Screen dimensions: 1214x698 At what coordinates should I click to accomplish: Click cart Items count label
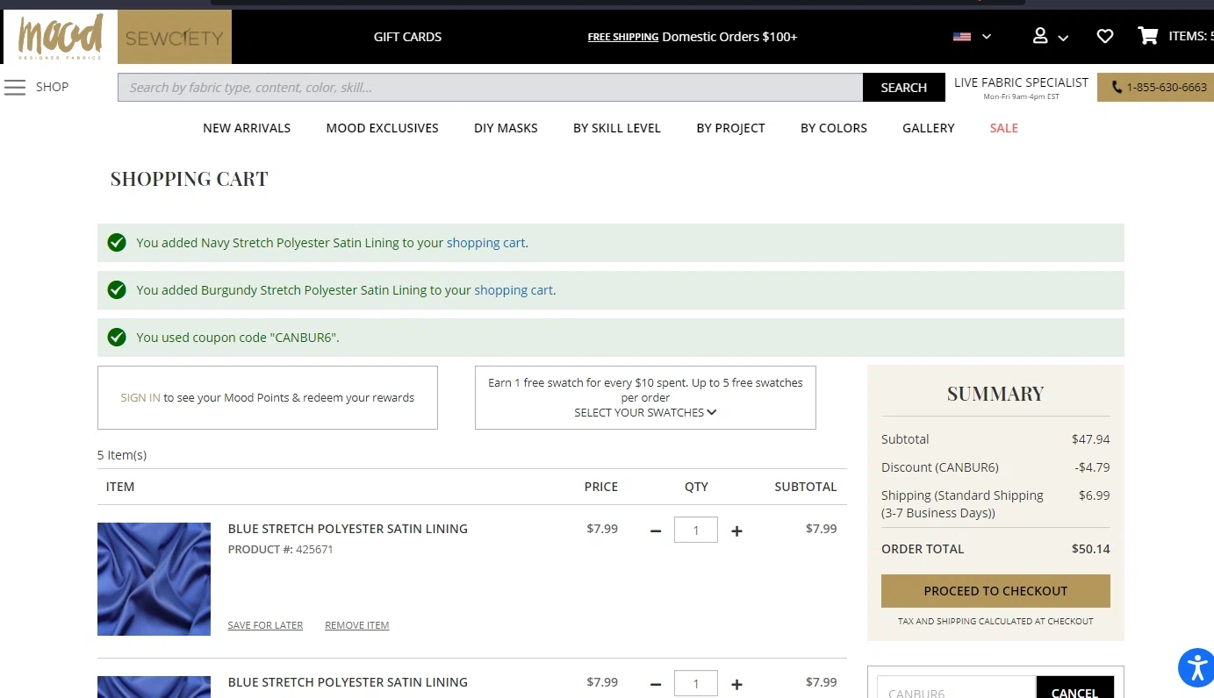pyautogui.click(x=1190, y=36)
